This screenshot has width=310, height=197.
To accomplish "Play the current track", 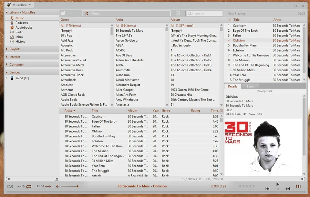I will click(278, 184).
